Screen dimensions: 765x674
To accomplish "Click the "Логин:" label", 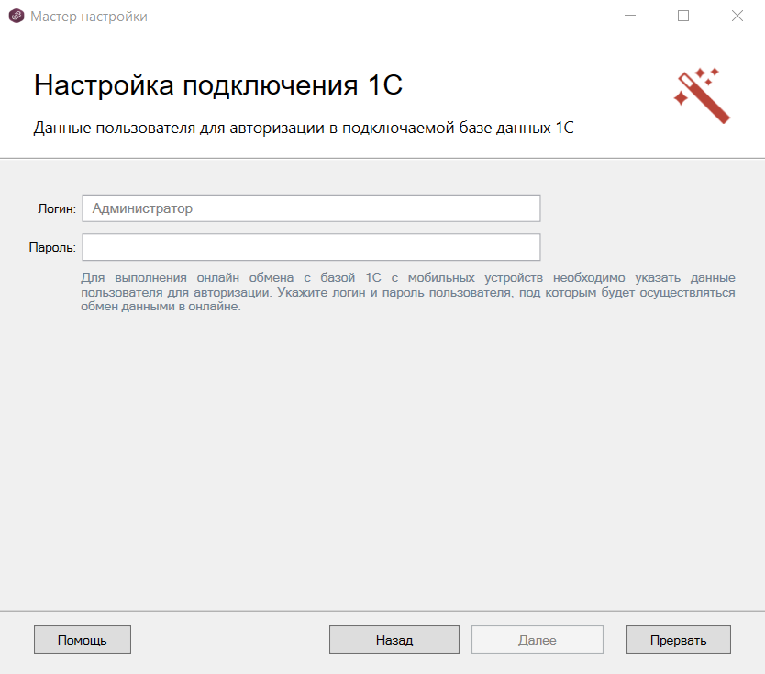I will click(x=57, y=209).
